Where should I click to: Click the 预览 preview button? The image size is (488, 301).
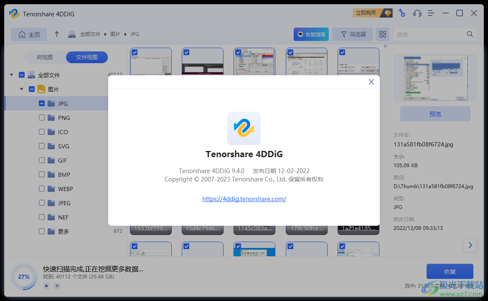[x=435, y=114]
